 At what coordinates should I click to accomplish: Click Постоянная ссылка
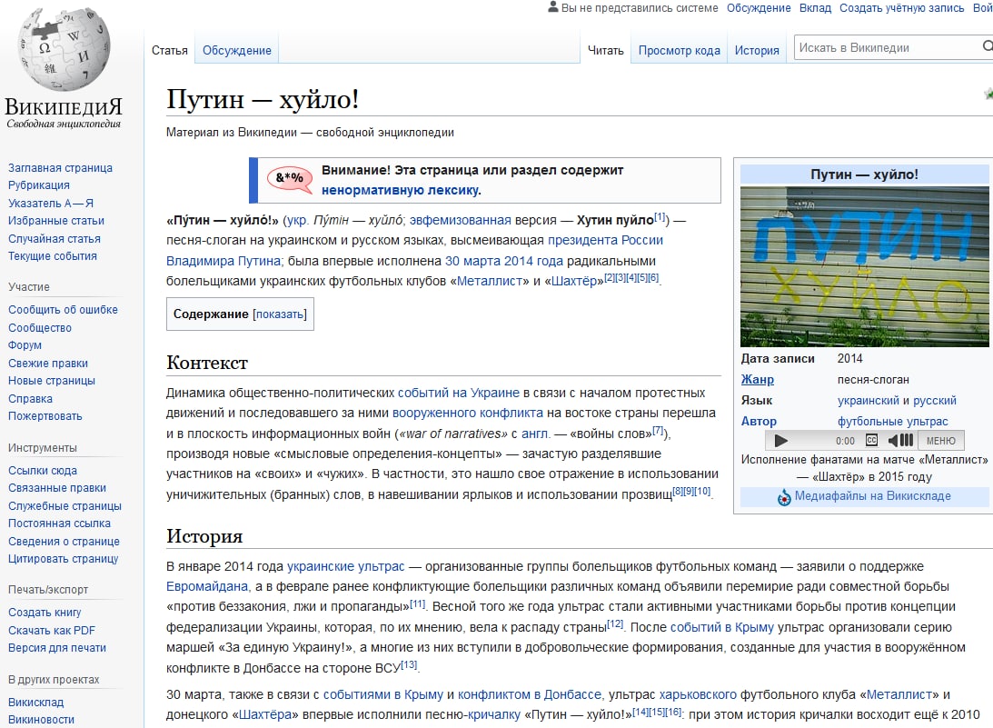pos(59,524)
